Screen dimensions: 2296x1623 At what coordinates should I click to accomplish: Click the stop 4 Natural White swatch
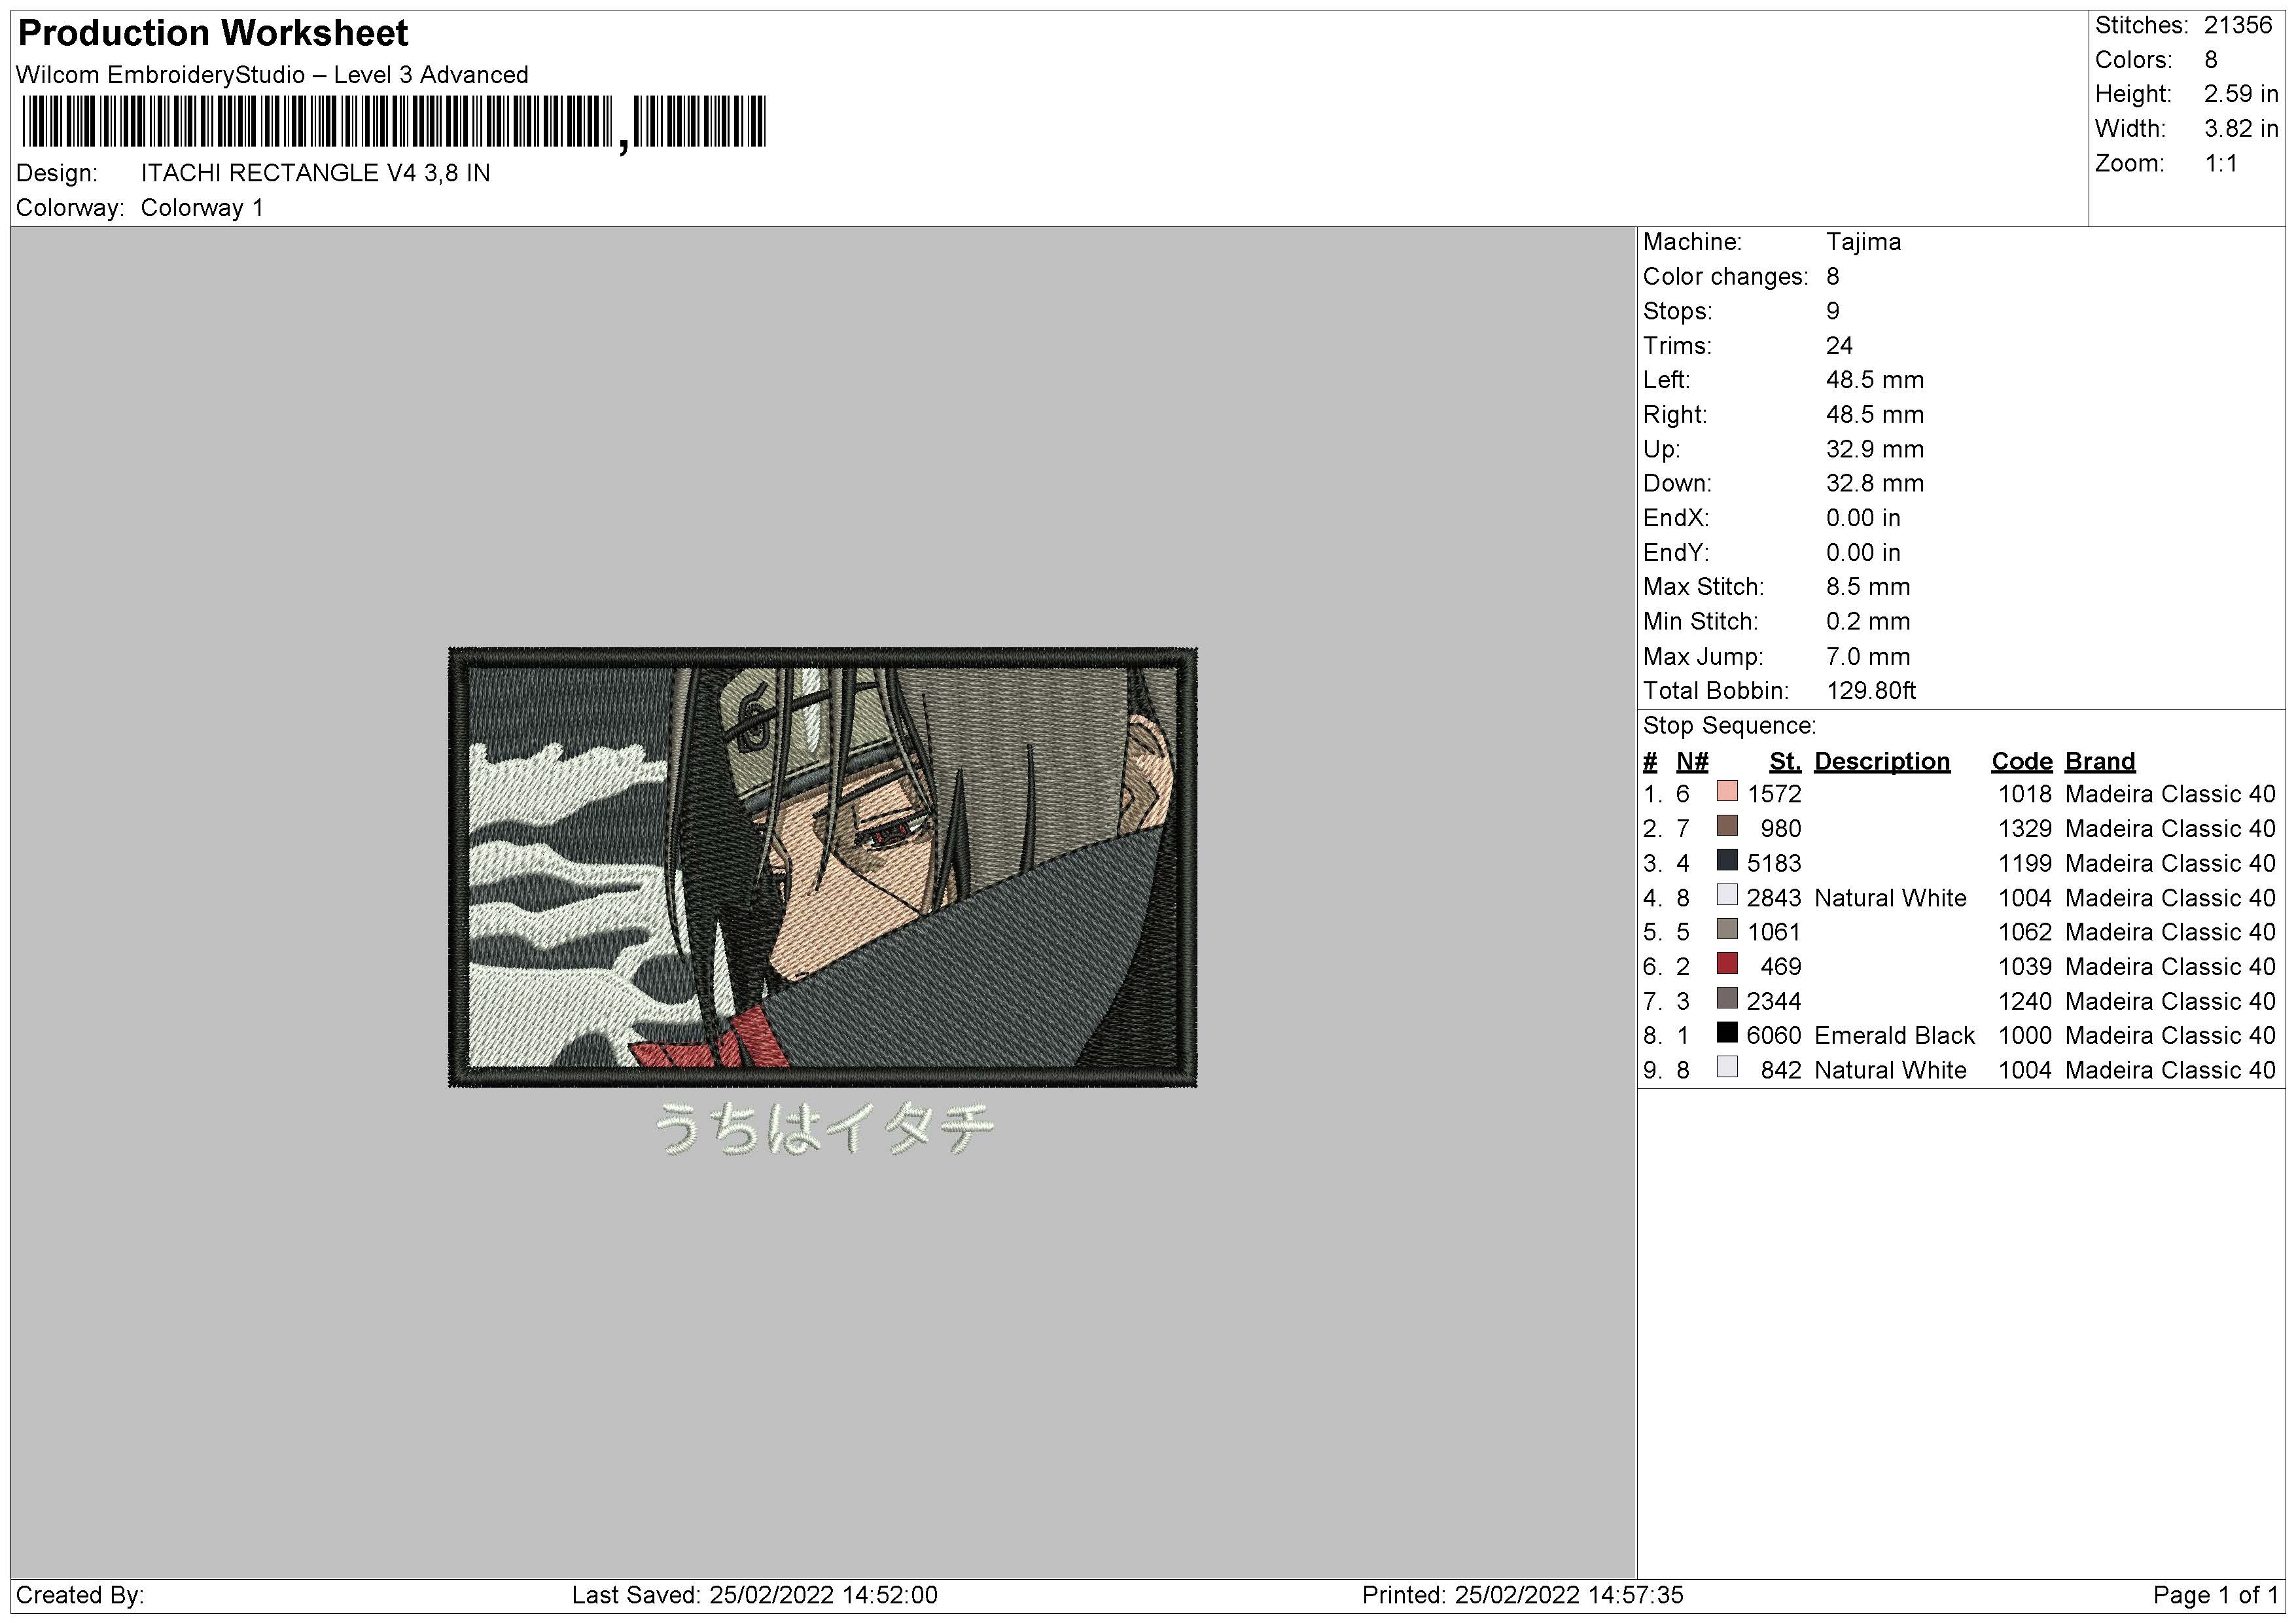coord(1727,895)
